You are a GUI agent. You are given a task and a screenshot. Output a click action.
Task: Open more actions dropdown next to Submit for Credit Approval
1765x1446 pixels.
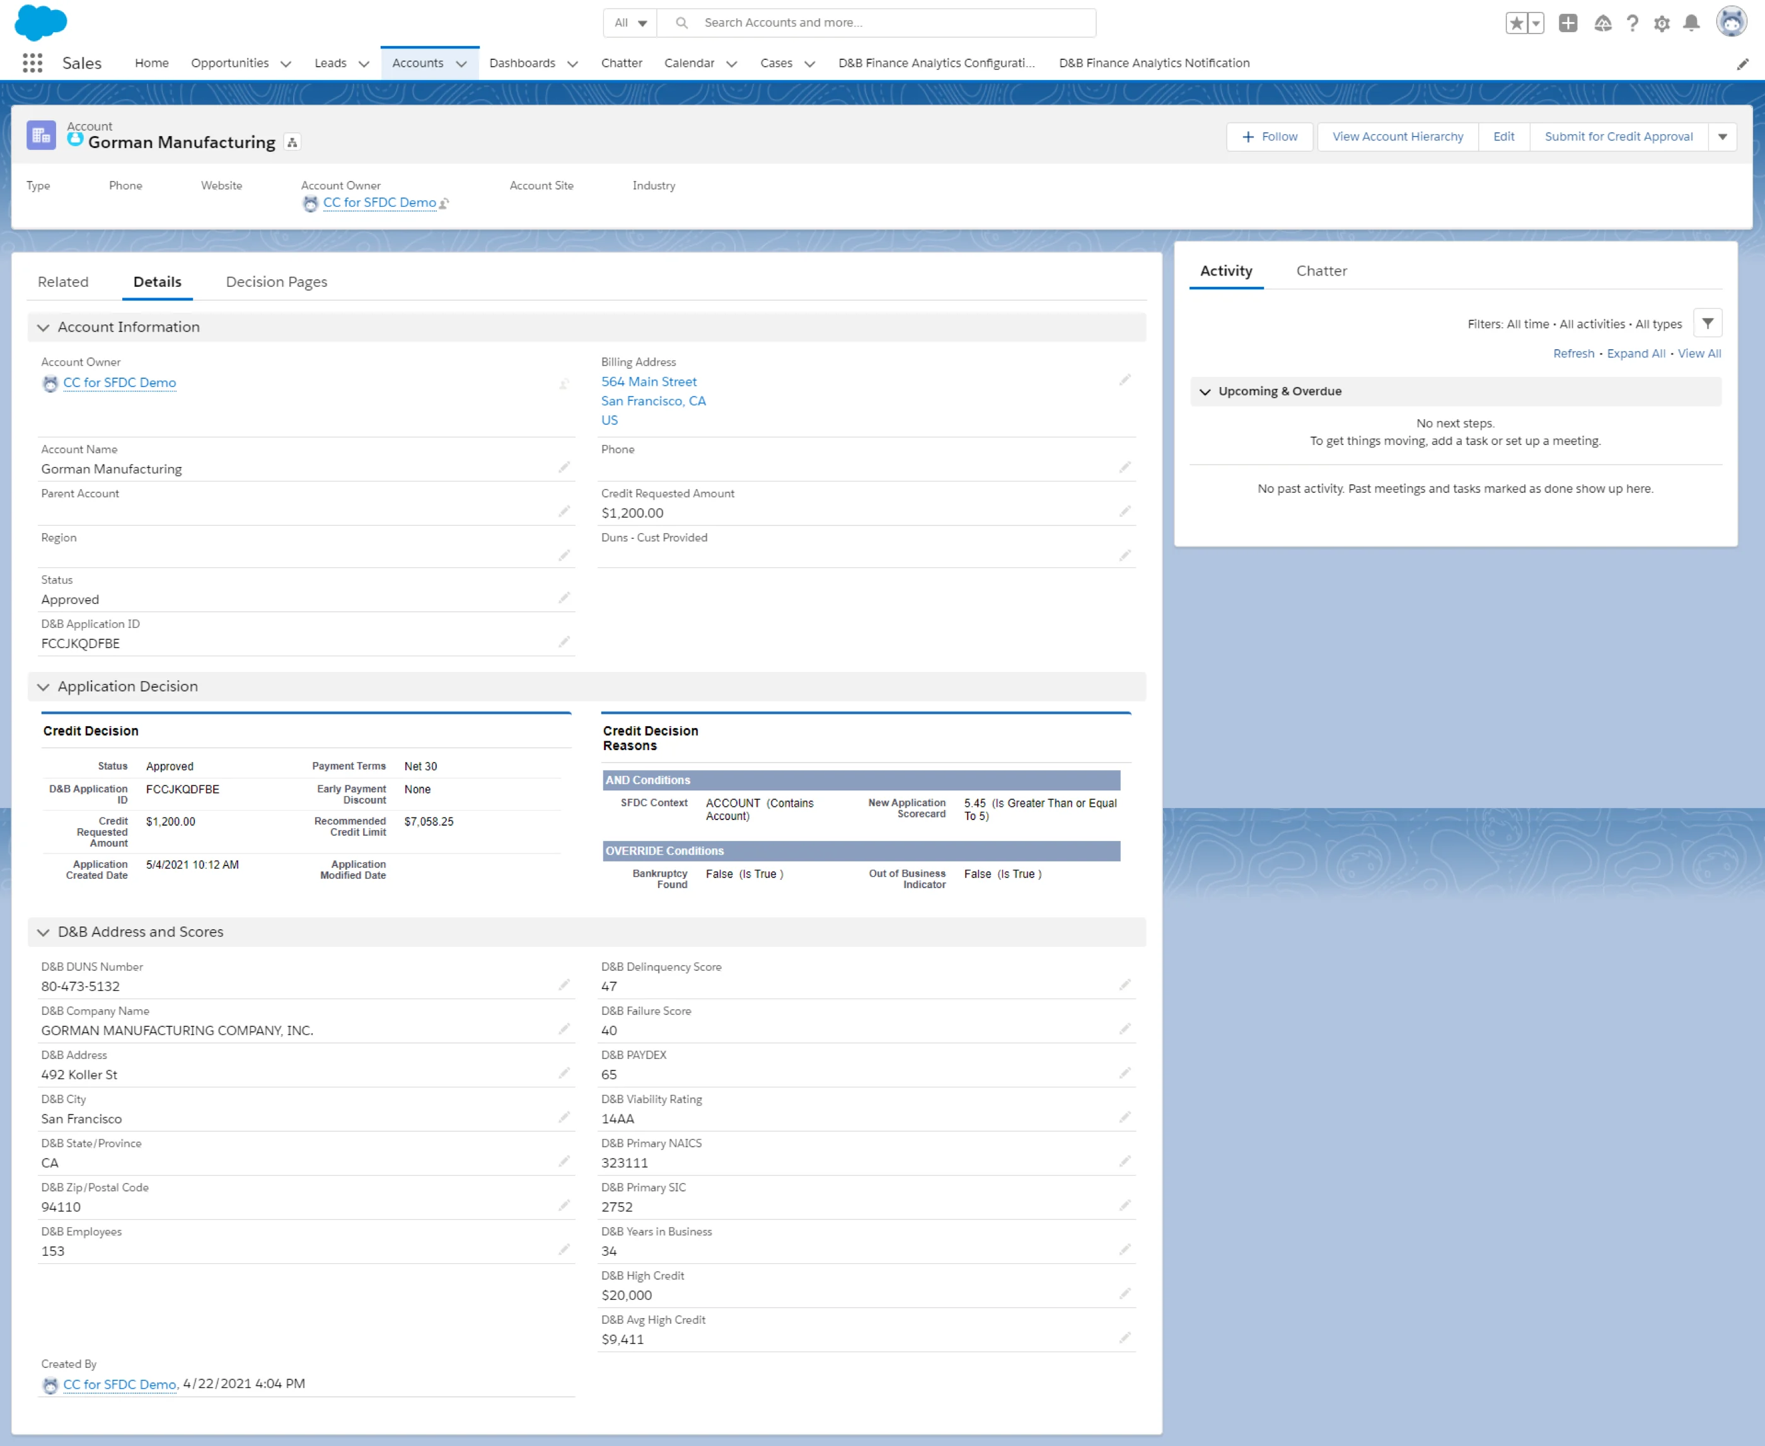(x=1723, y=137)
